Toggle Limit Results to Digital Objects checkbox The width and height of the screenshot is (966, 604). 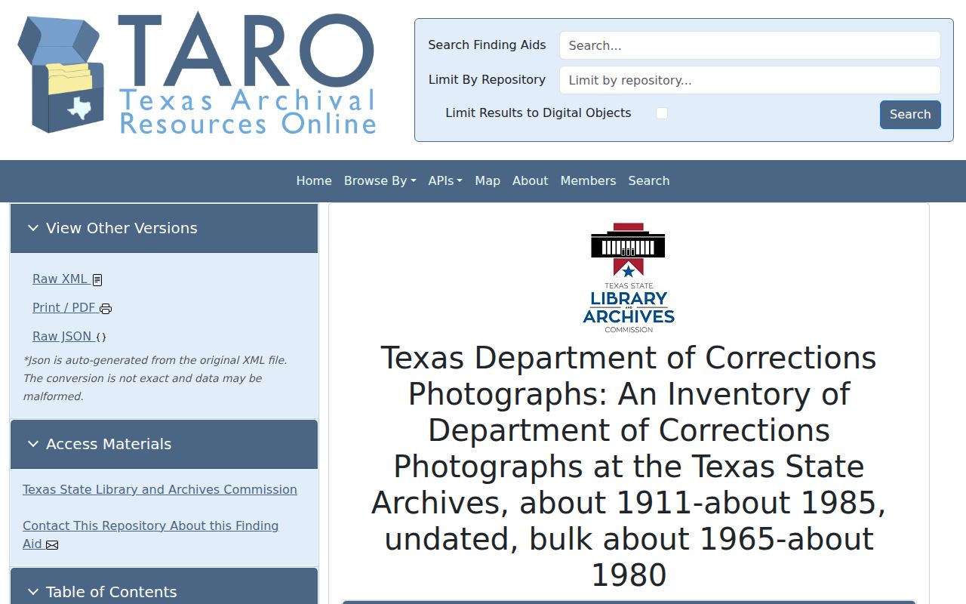662,113
